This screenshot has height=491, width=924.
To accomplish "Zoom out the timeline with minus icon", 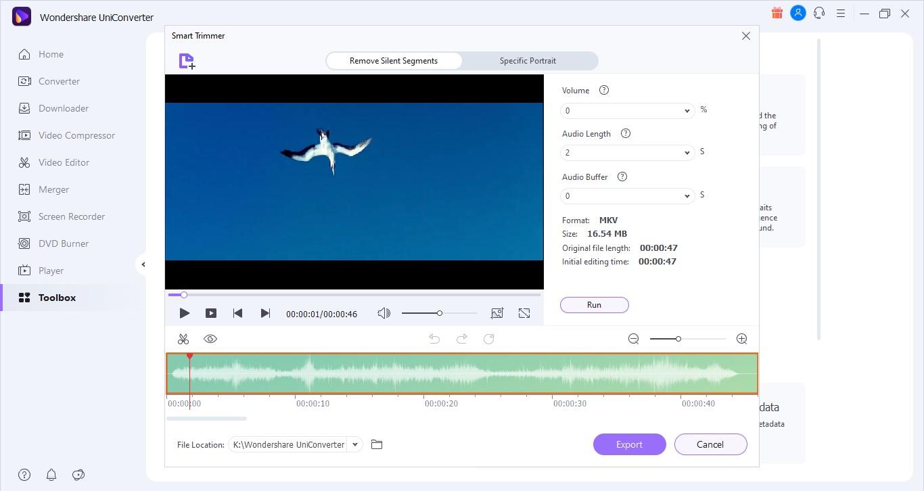I will (x=634, y=339).
